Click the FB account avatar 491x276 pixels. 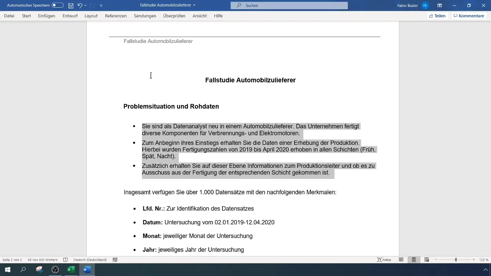click(x=425, y=5)
